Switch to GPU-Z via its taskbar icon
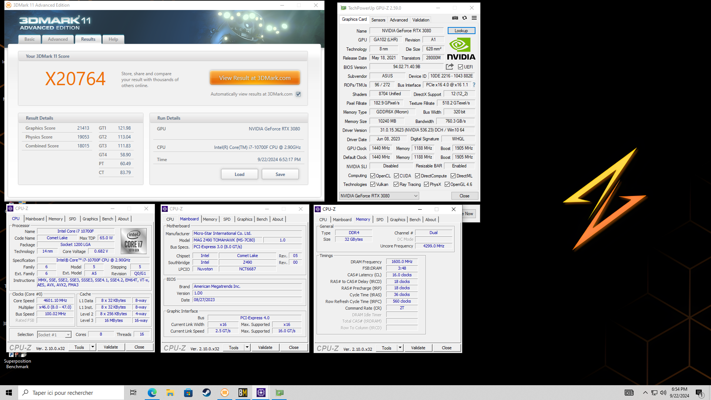The height and width of the screenshot is (400, 711). pyautogui.click(x=279, y=393)
